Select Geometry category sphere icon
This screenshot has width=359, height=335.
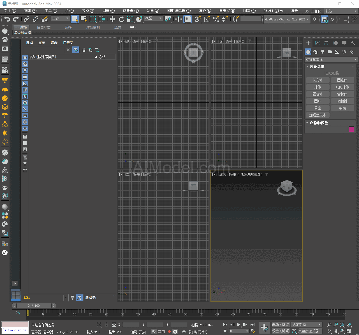tap(308, 52)
